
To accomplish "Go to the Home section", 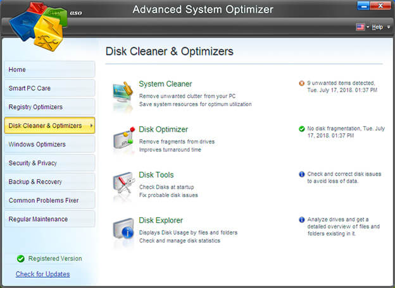I will [x=49, y=69].
